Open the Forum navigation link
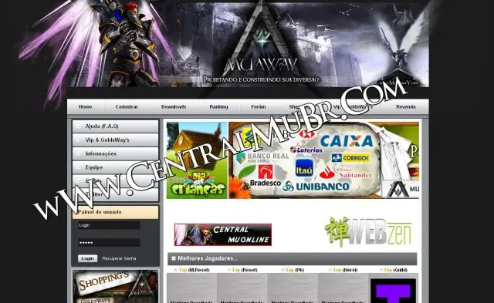 pos(259,107)
